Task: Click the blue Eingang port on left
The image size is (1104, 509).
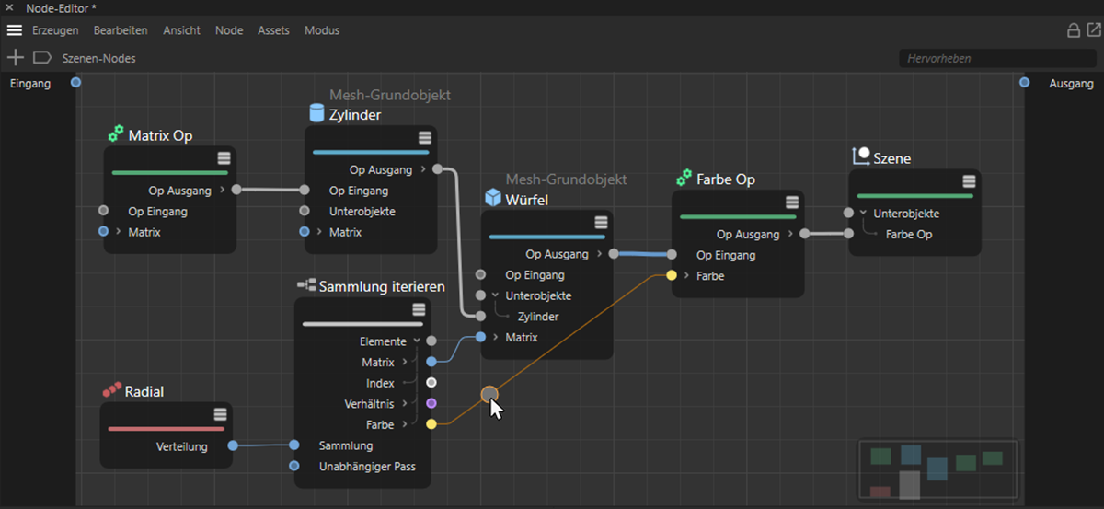Action: (75, 83)
